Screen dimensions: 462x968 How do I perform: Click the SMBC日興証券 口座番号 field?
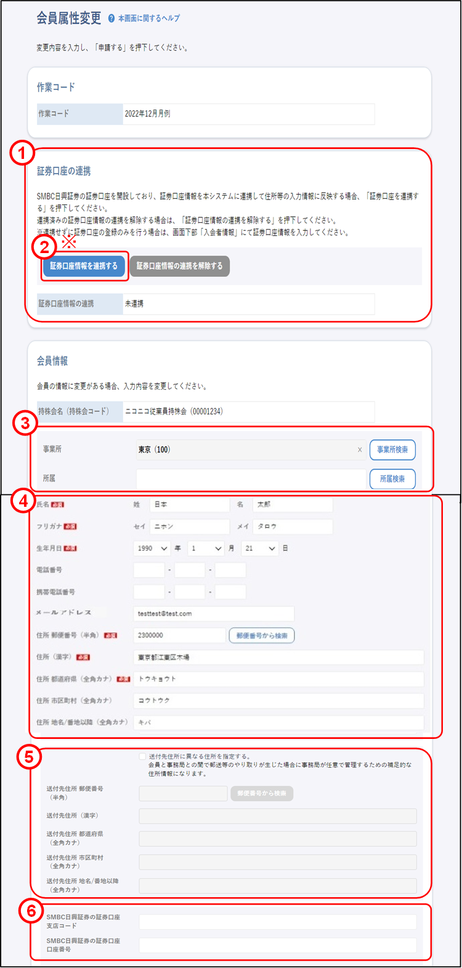coord(278,945)
